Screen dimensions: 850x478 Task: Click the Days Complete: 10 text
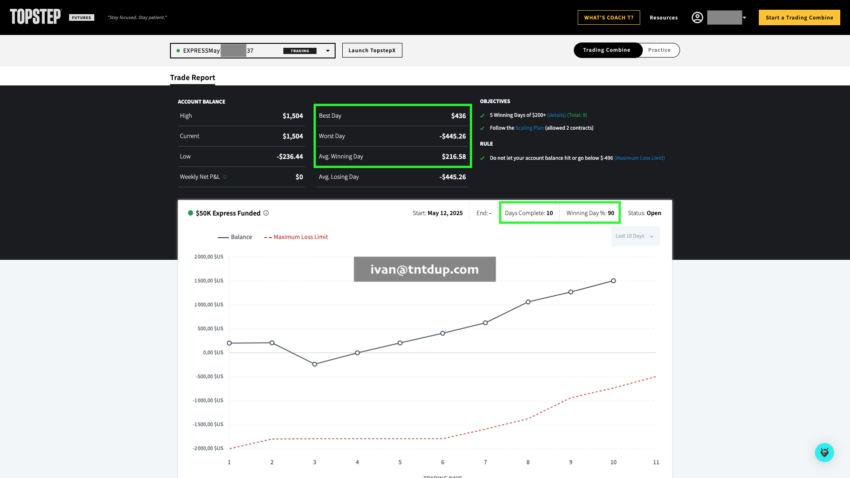[529, 213]
